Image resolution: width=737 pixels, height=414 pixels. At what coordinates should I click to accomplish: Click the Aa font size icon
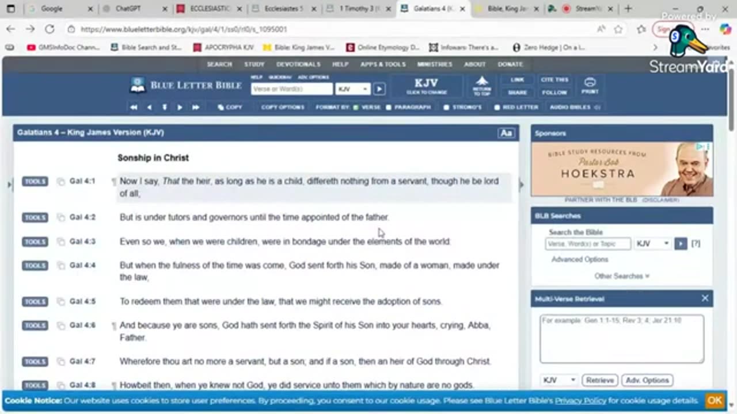click(506, 133)
